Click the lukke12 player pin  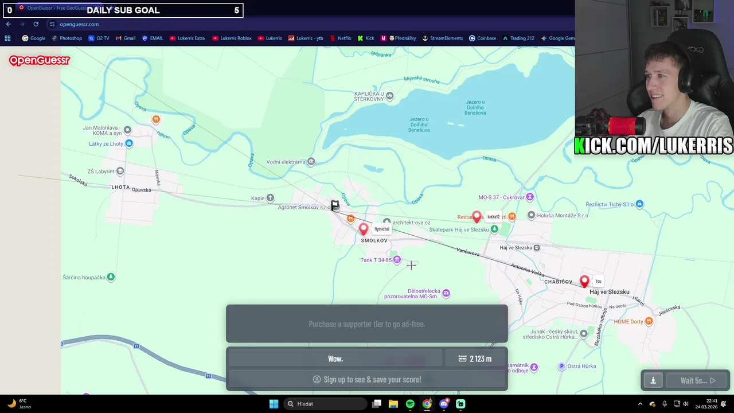477,216
